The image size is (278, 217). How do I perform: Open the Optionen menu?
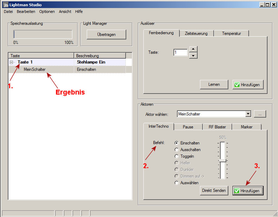(47, 12)
